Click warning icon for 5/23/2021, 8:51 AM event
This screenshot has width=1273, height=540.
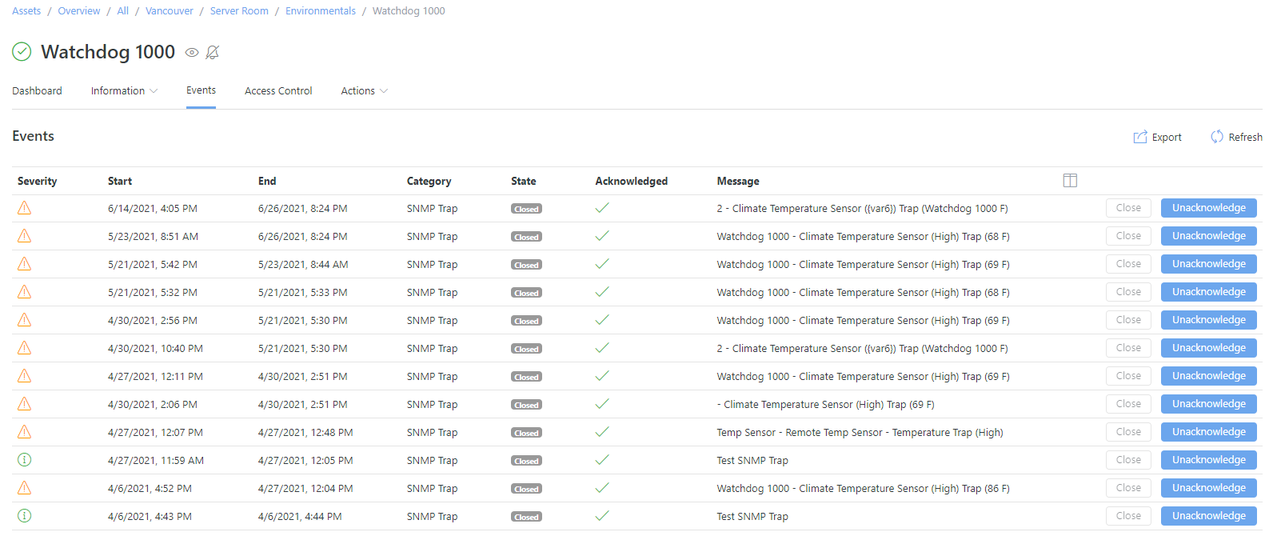tap(25, 236)
